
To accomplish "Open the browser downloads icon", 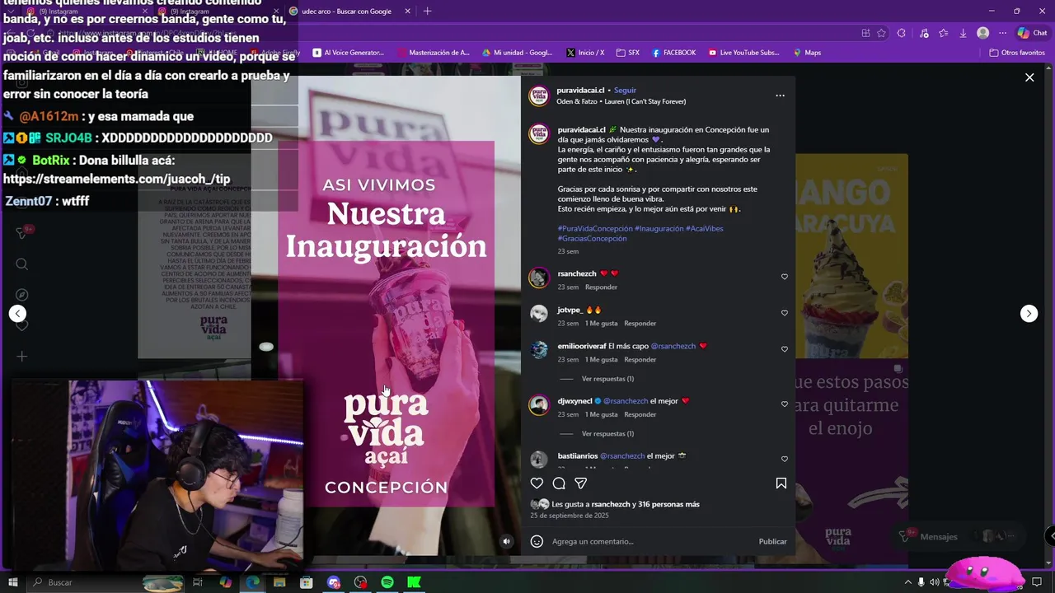I will [963, 33].
